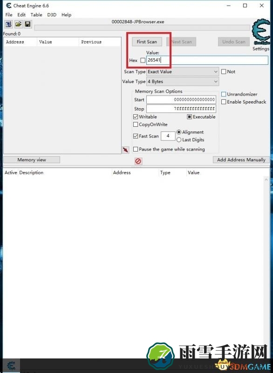Viewport: 273px width, 373px height.
Task: Open the D3D menu
Action: [52, 15]
